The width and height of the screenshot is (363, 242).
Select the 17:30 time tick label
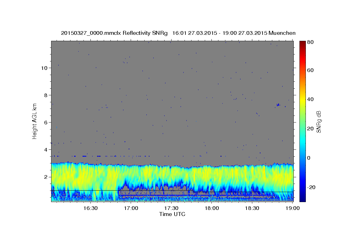click(172, 208)
